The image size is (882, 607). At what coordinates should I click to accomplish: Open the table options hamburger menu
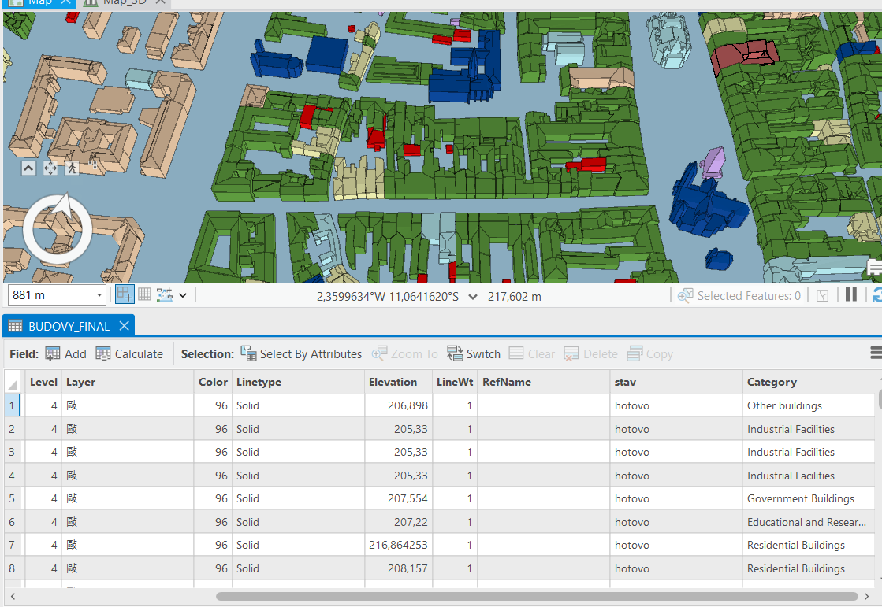coord(876,353)
